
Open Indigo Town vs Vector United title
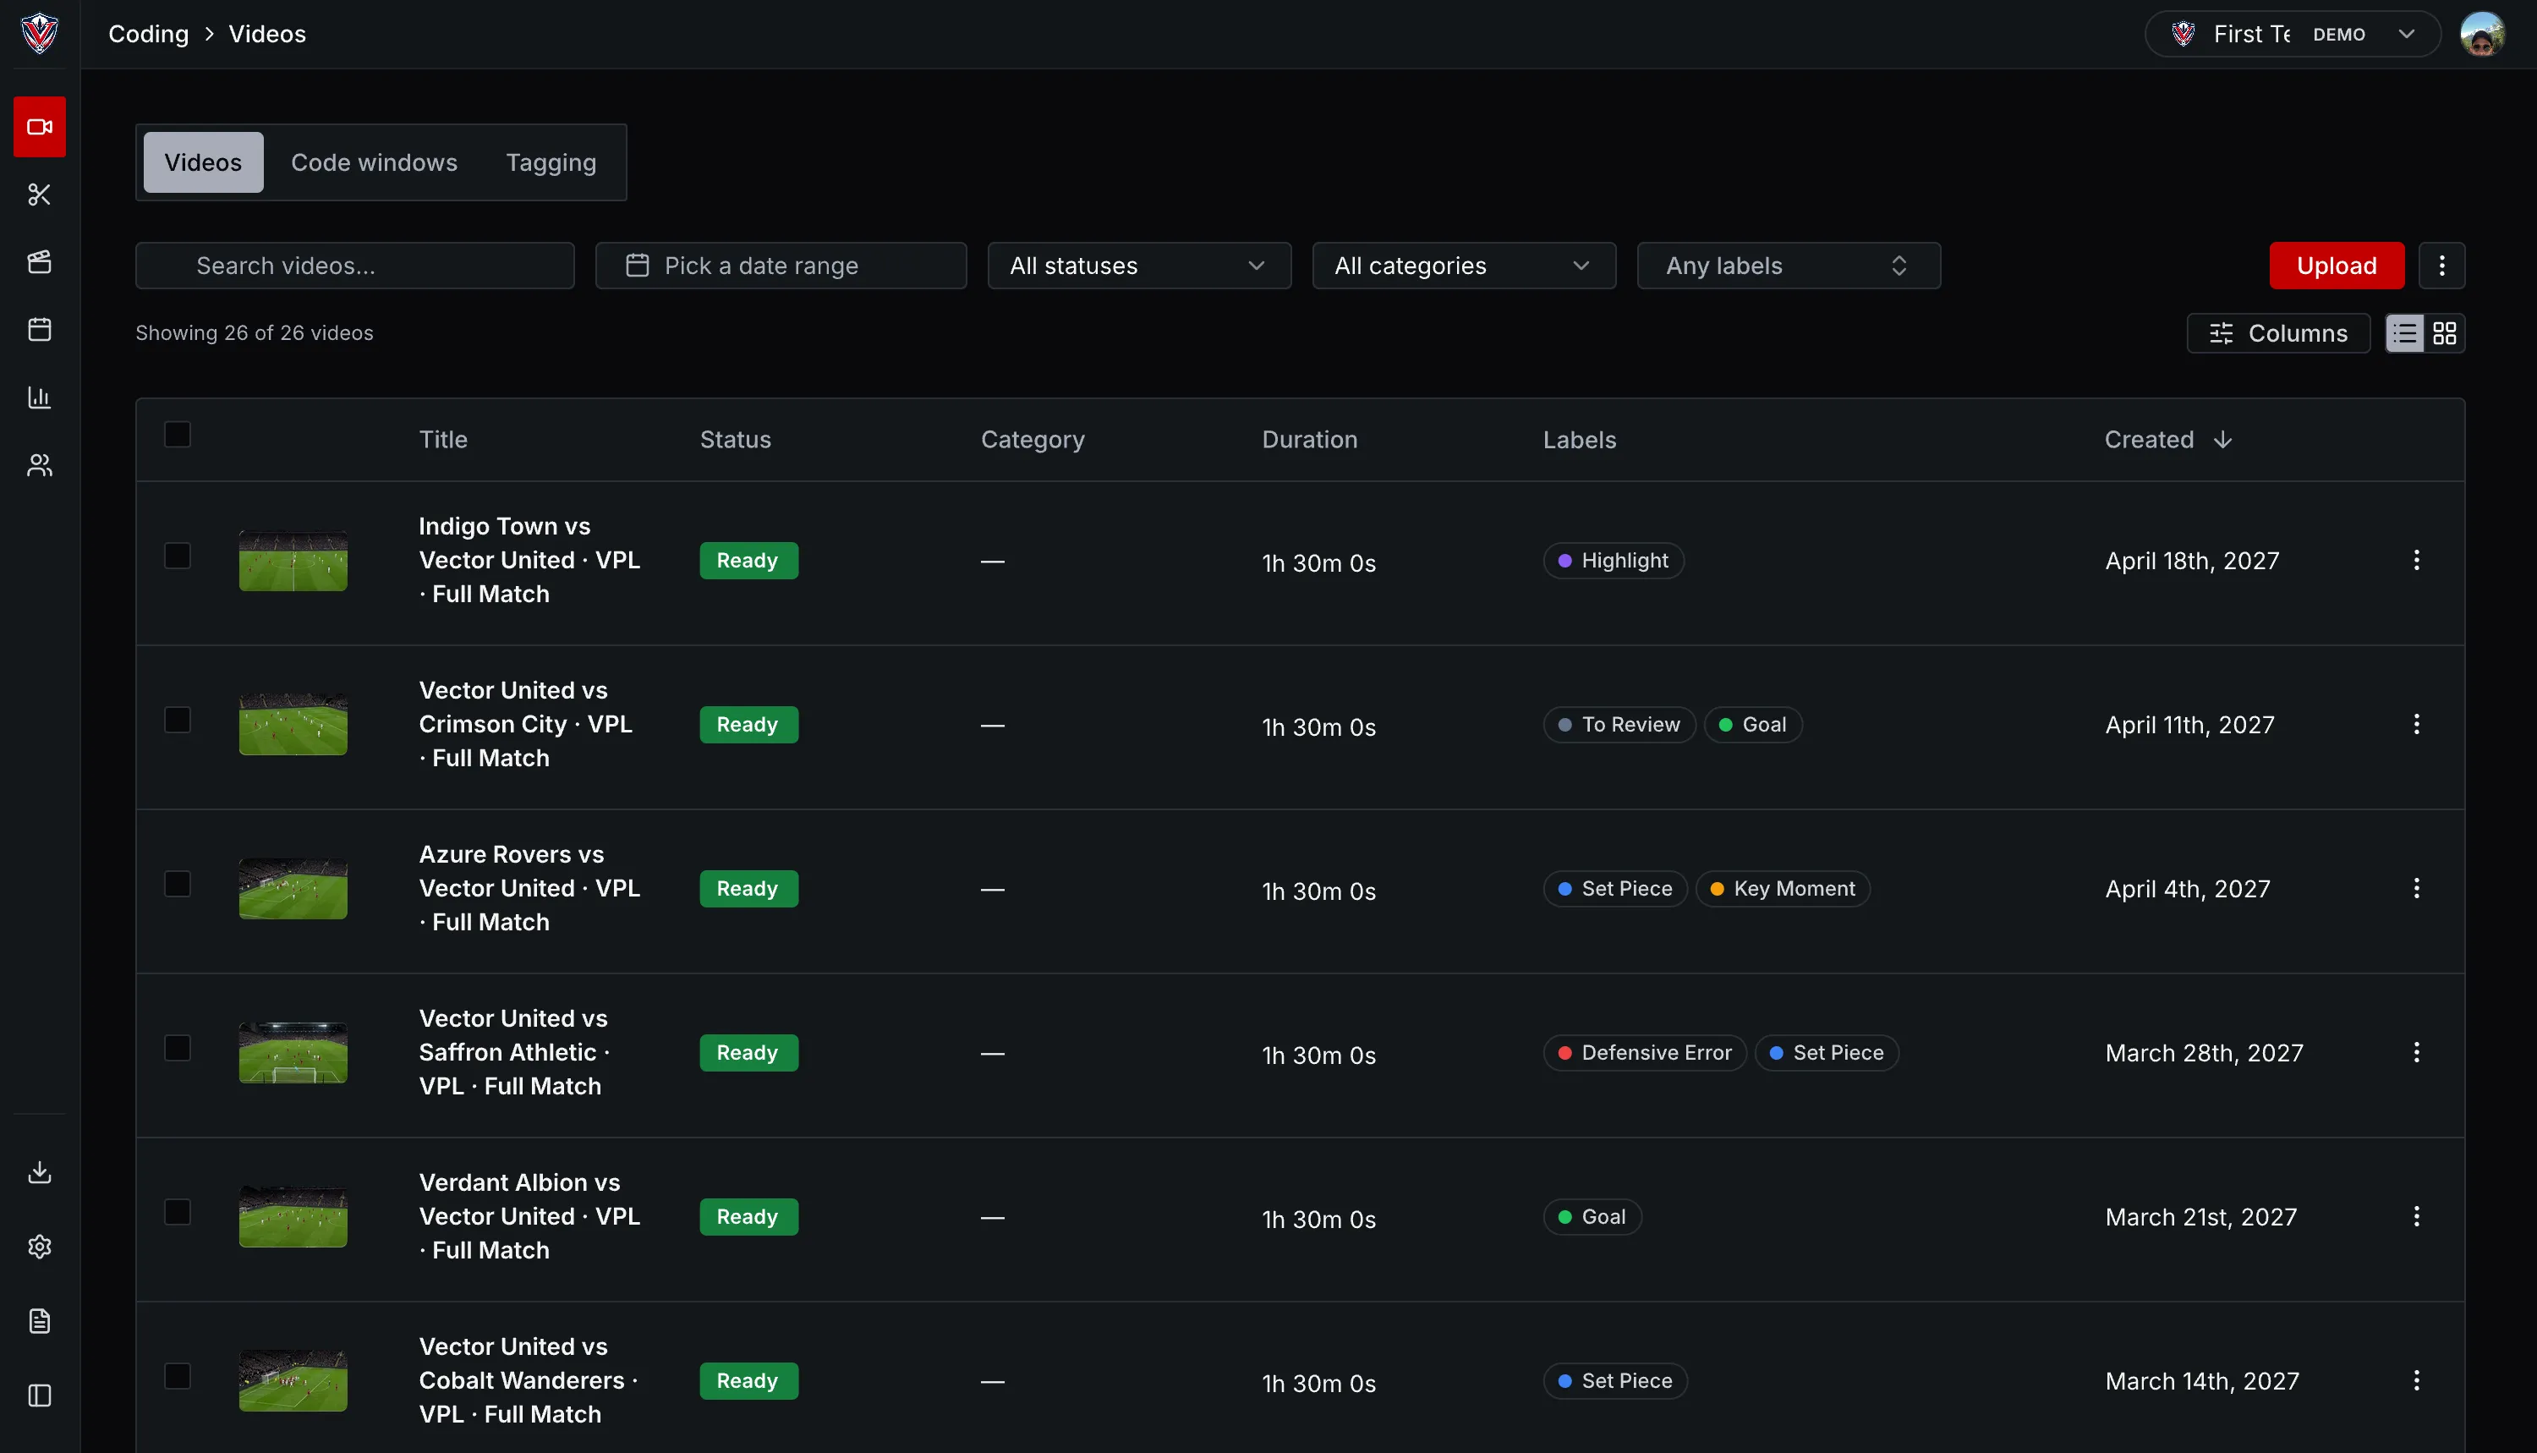pos(529,560)
